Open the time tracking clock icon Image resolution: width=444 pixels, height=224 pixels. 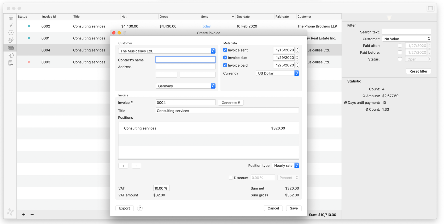pos(11,33)
